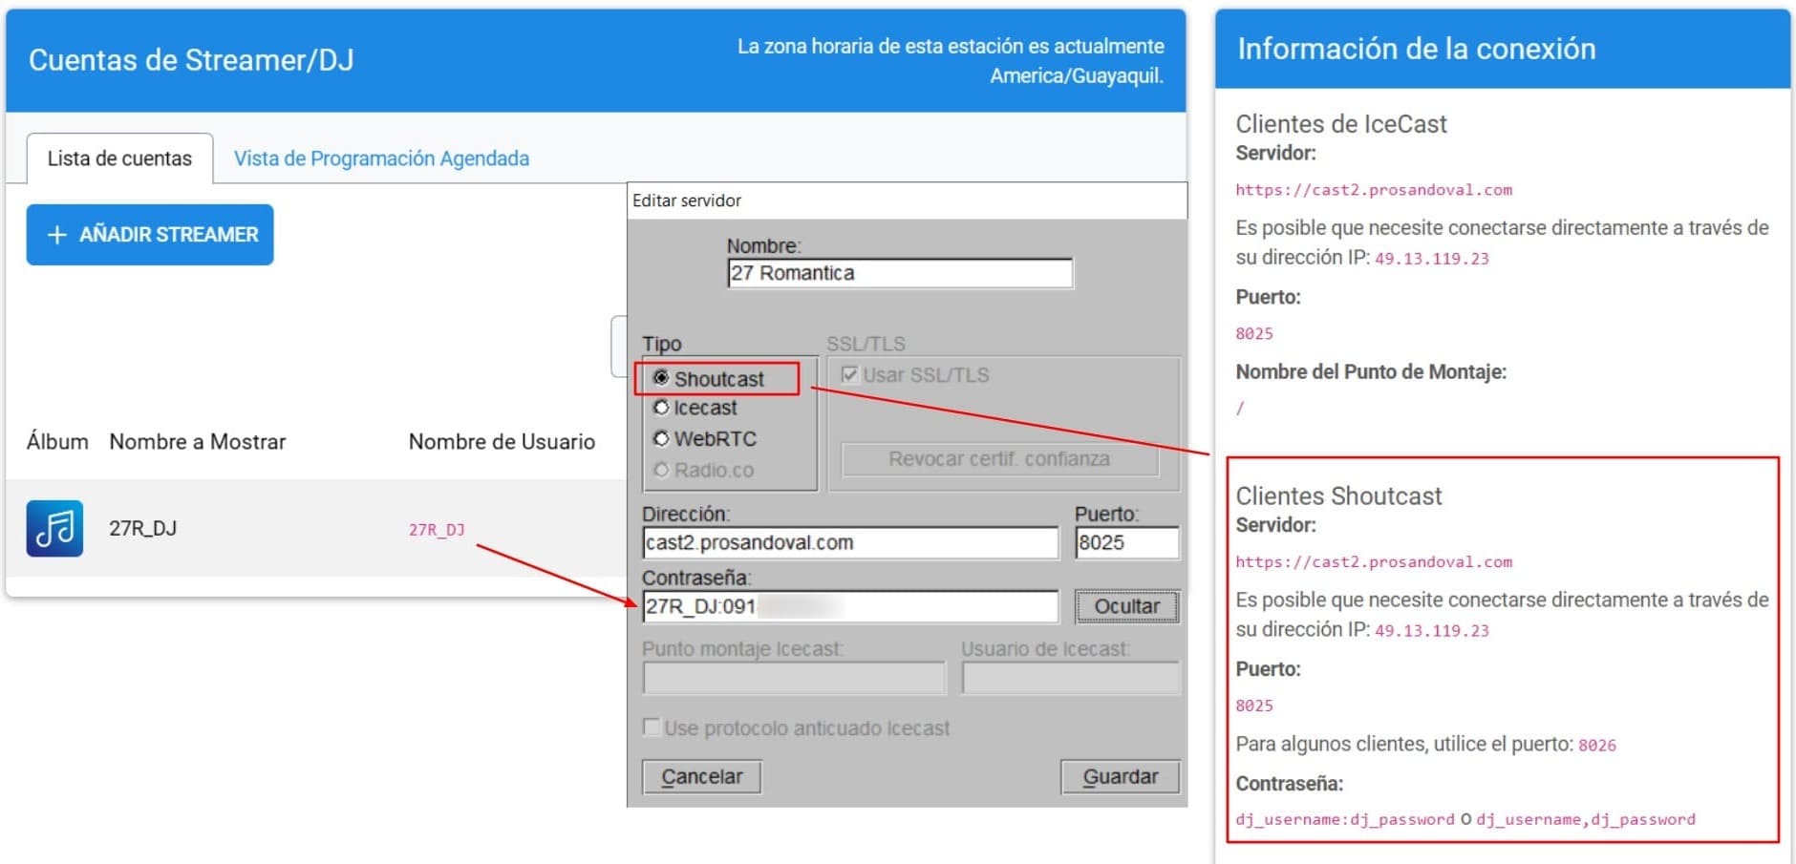Click the 27R_DJ music album icon
This screenshot has height=864, width=1796.
pos(54,528)
